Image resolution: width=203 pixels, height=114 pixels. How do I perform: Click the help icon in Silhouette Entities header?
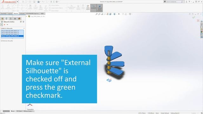click(x=23, y=22)
